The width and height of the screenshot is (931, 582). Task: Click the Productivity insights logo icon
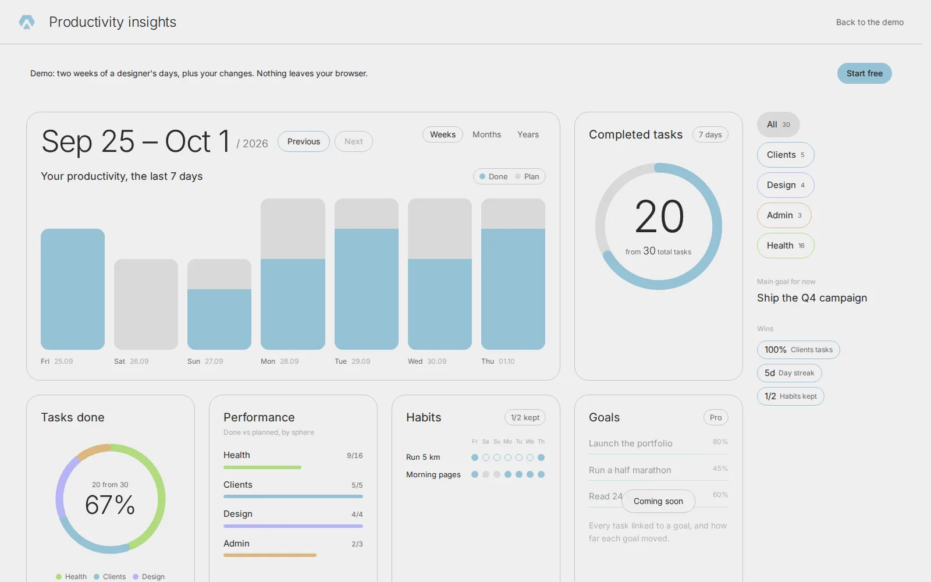(27, 22)
